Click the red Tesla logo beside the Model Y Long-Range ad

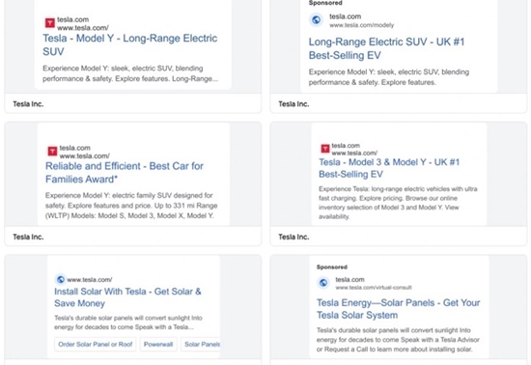pyautogui.click(x=50, y=23)
